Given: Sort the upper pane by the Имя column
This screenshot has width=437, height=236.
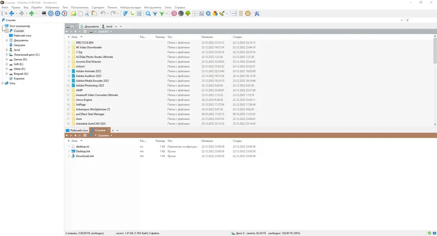Looking at the screenshot, I should coord(74,37).
